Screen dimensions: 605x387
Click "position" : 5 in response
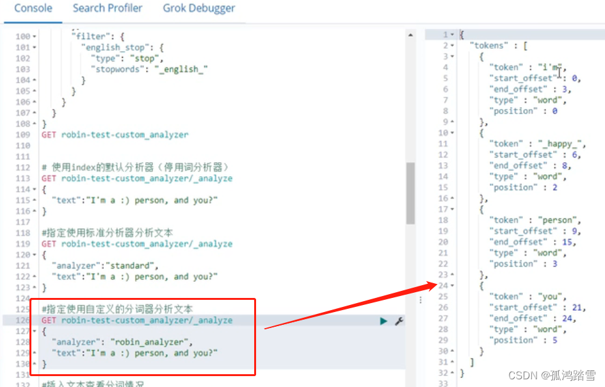(x=523, y=340)
